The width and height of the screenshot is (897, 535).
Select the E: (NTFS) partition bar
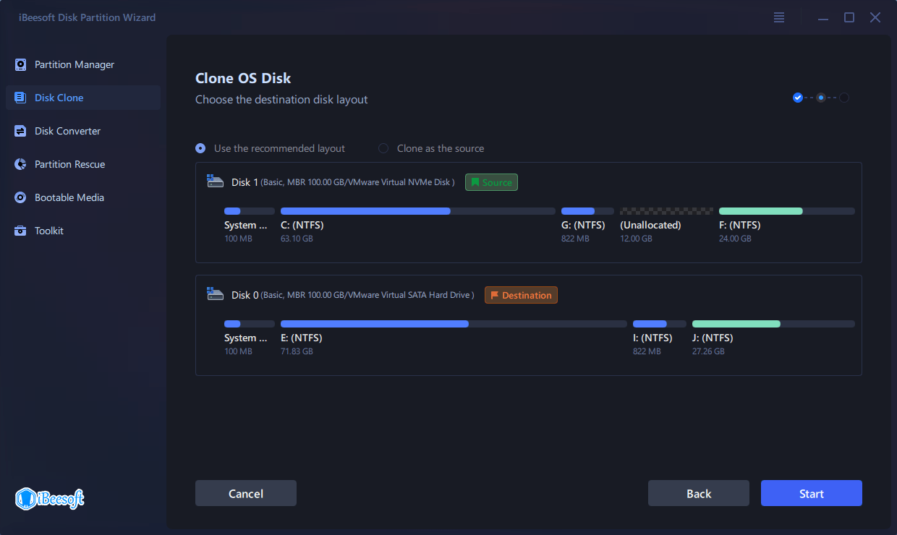click(454, 324)
